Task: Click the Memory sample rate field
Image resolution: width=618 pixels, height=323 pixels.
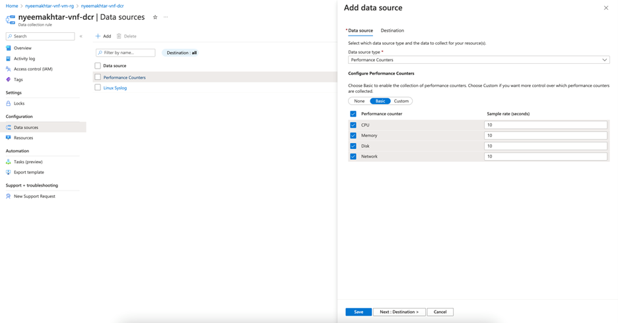Action: point(545,135)
